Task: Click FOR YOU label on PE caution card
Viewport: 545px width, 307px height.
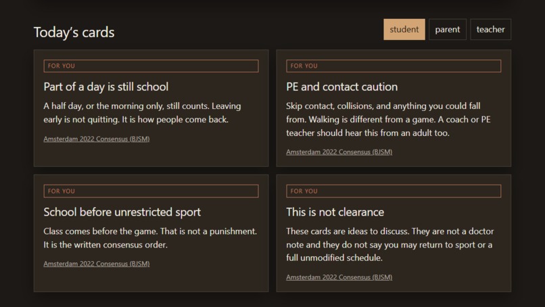Action: [394, 66]
